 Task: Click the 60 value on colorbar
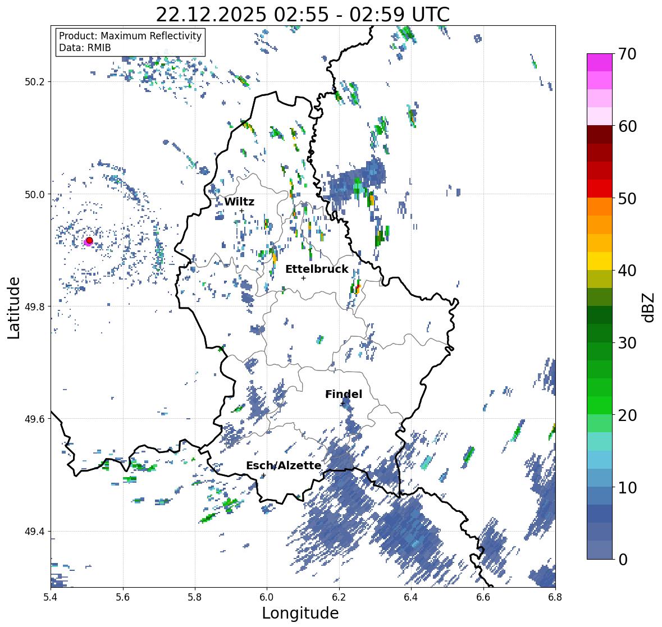coord(627,126)
